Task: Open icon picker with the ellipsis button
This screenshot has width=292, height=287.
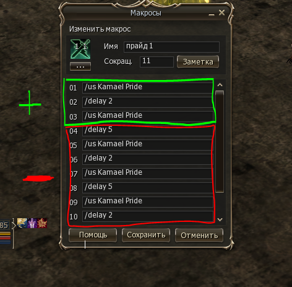Action: click(80, 66)
